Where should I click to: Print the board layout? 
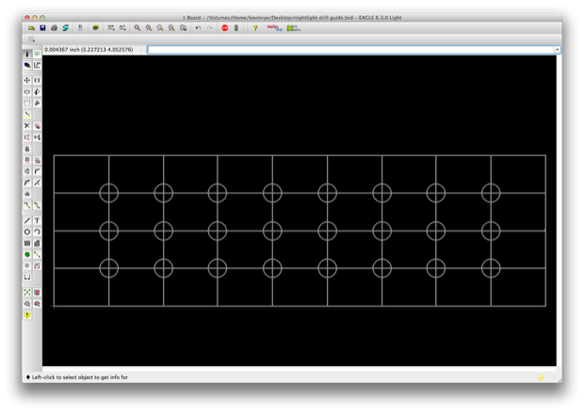[54, 28]
